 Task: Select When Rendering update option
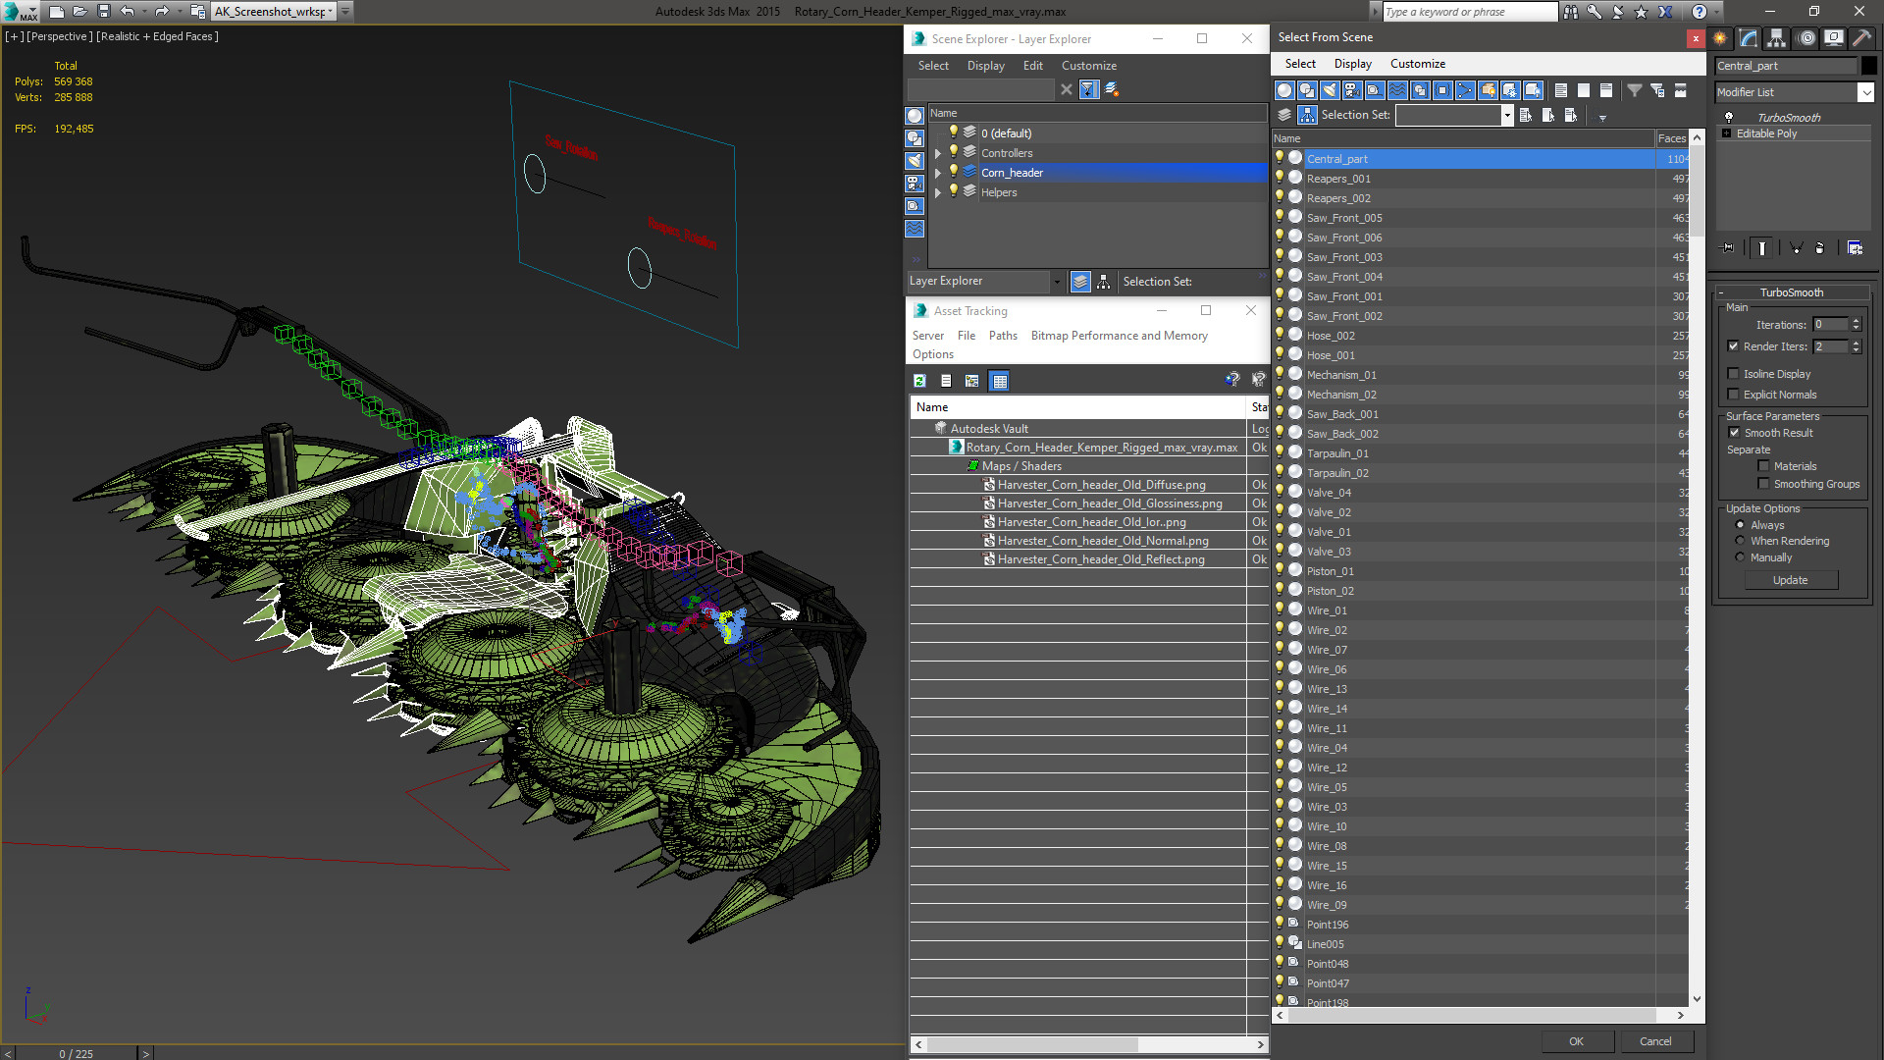click(x=1740, y=541)
